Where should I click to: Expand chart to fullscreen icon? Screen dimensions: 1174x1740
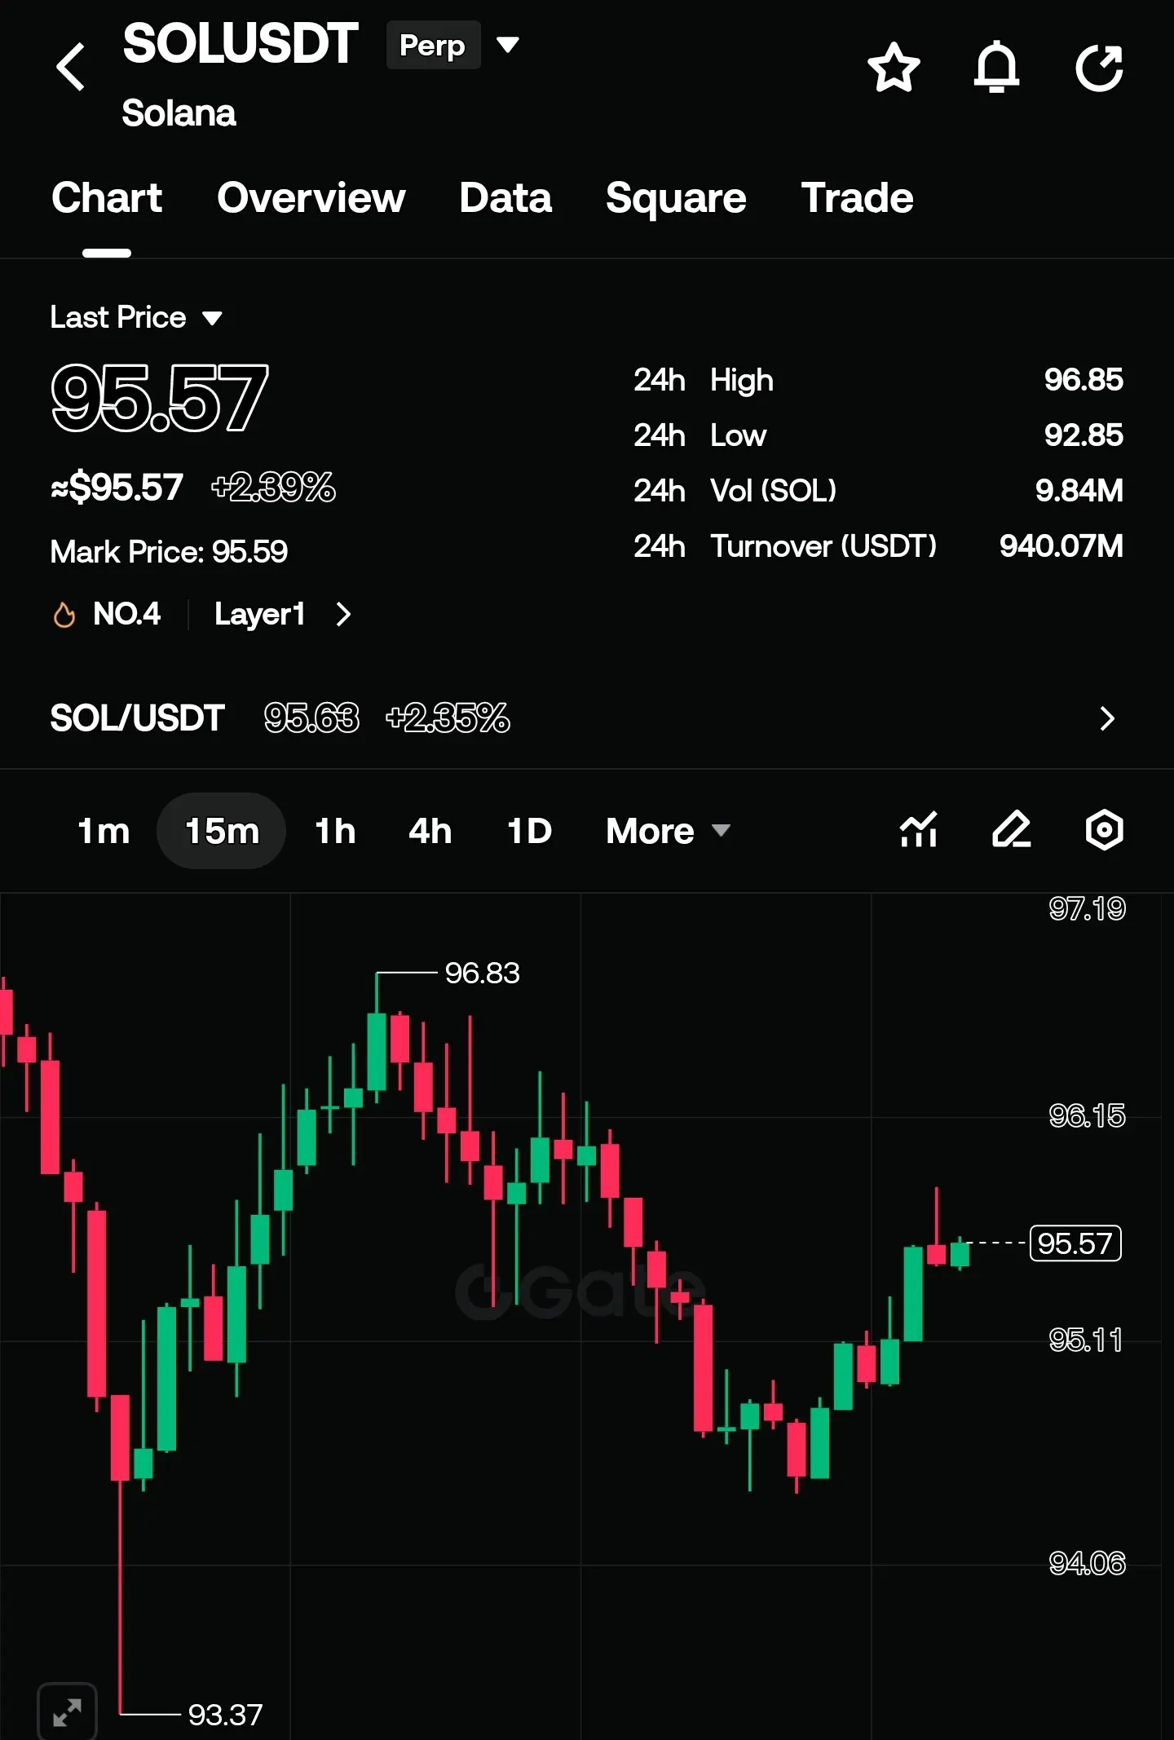point(67,1711)
